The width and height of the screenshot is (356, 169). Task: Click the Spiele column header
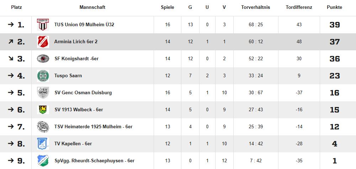[168, 7]
